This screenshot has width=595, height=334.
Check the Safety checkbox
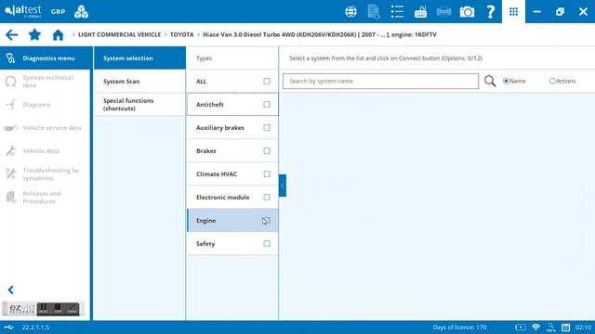click(267, 243)
